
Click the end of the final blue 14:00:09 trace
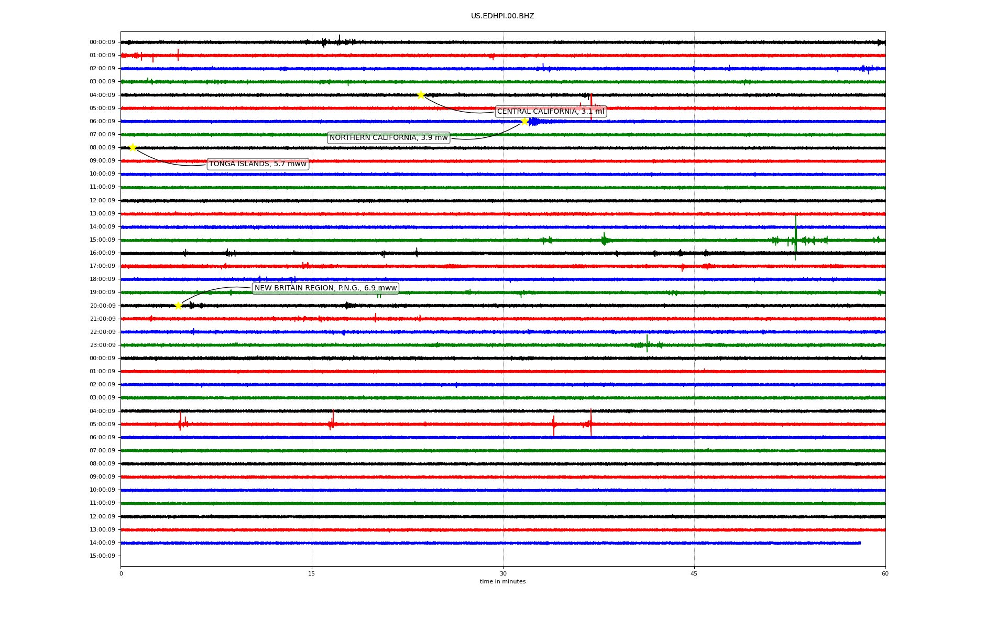(860, 543)
